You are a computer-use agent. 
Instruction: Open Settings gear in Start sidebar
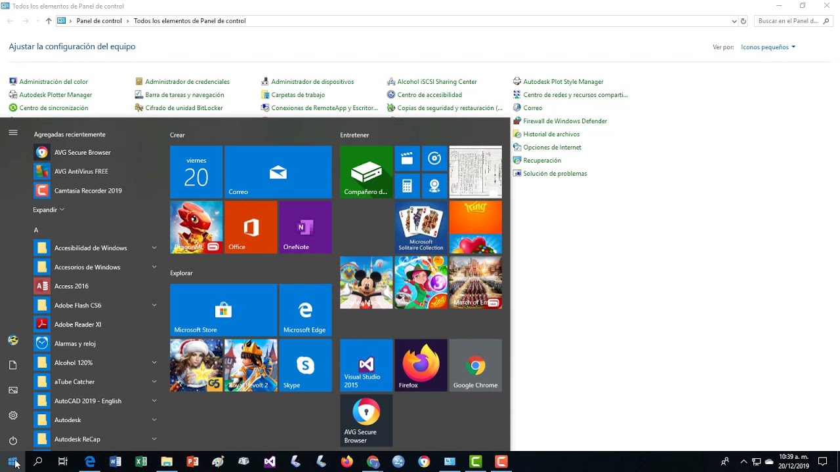point(12,415)
